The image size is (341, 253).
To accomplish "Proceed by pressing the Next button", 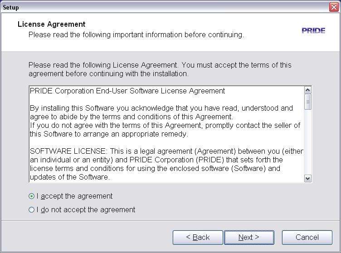I will [x=248, y=237].
